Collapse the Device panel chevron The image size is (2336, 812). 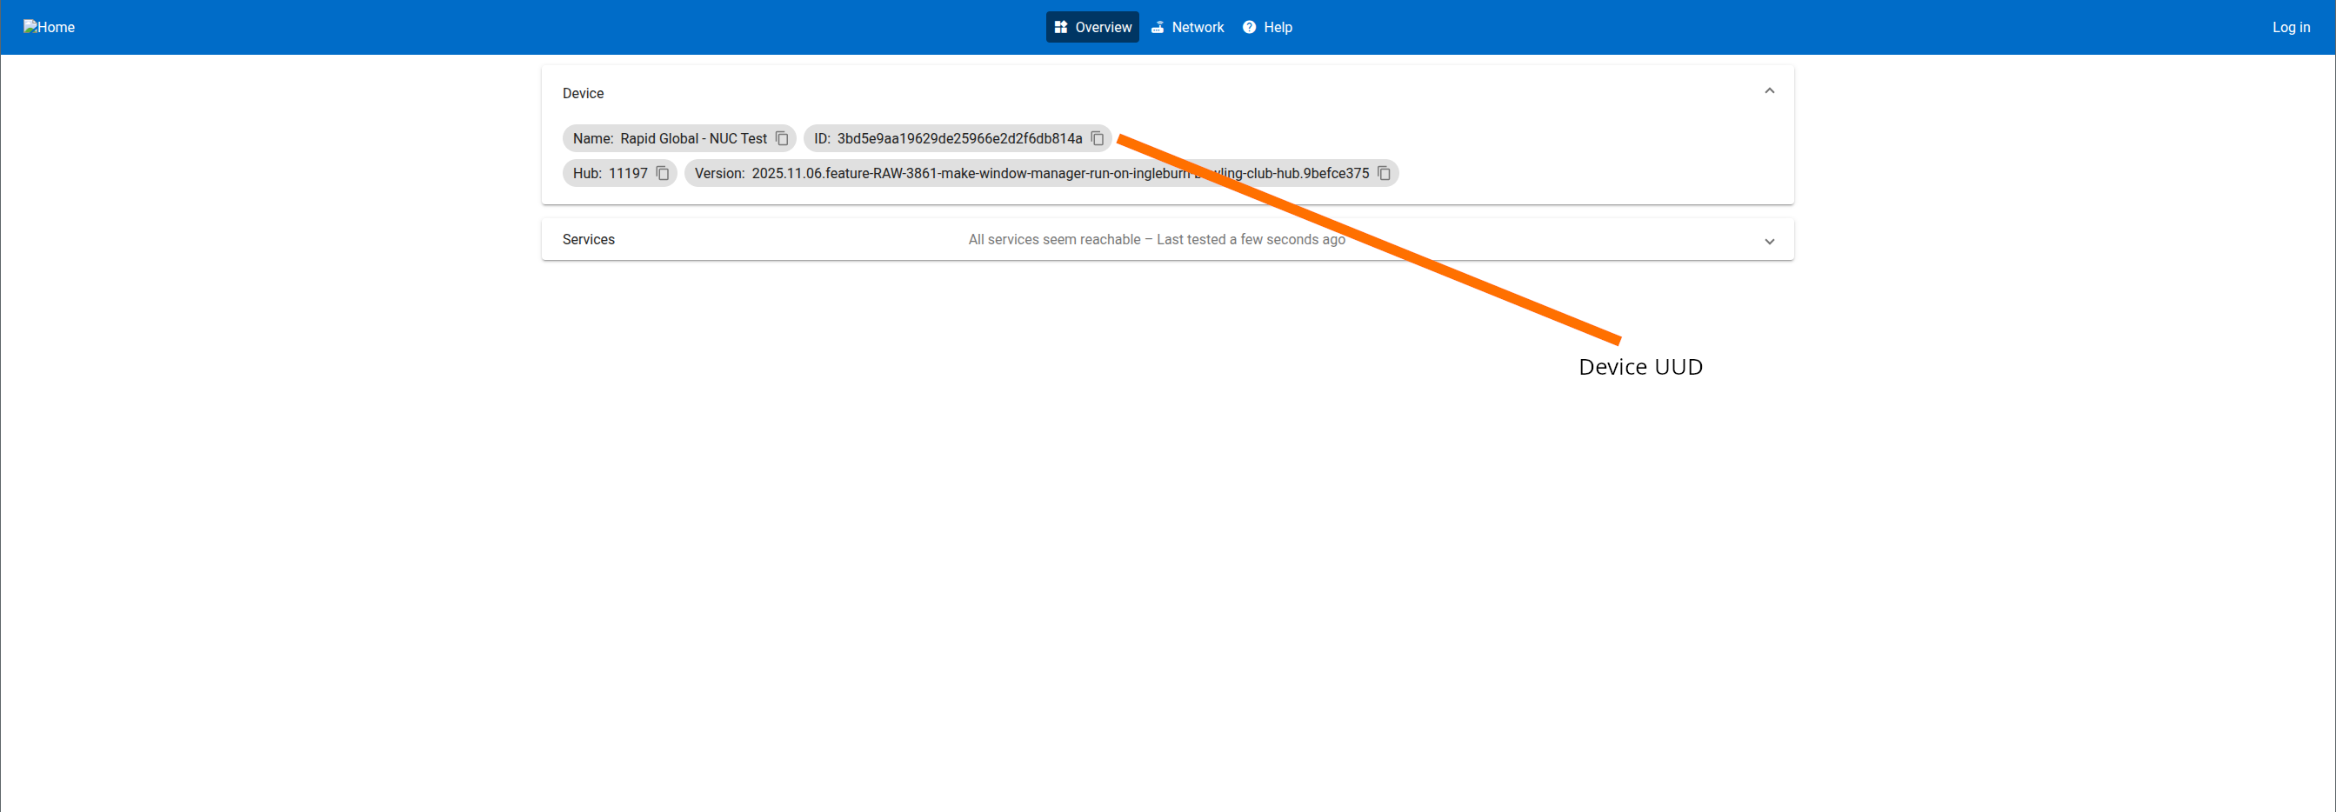[1768, 91]
